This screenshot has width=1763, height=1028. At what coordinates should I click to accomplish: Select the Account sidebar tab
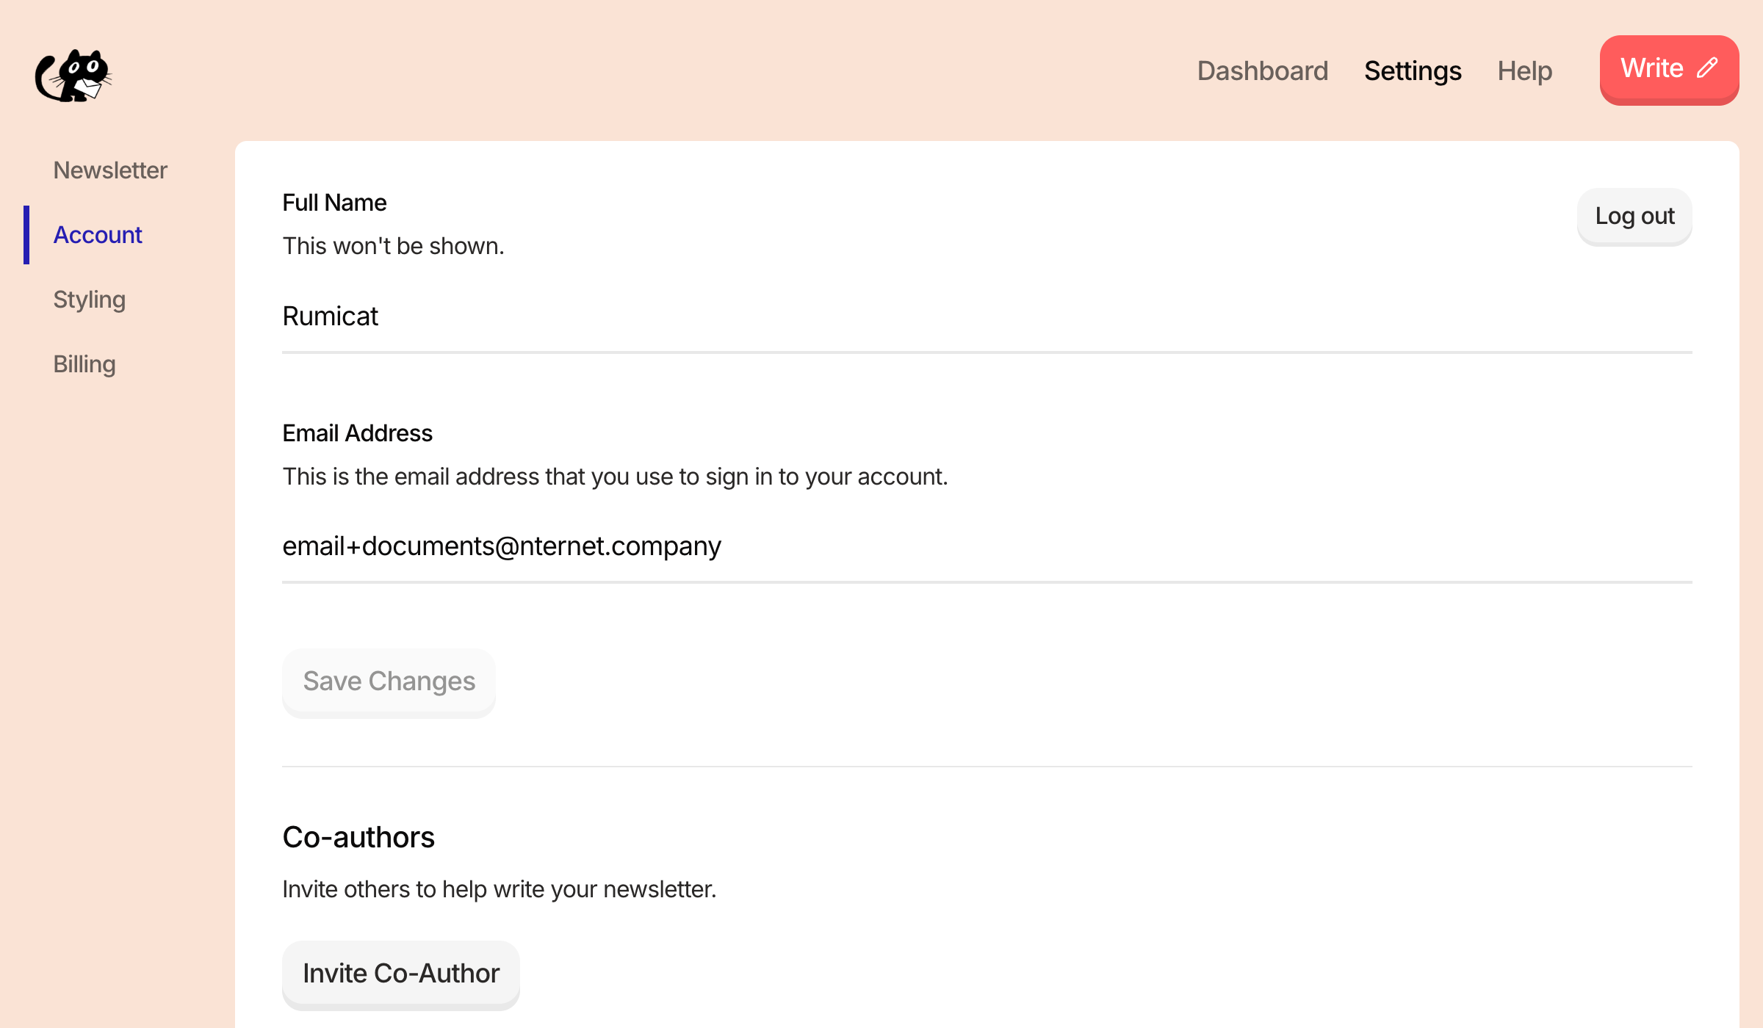pyautogui.click(x=98, y=235)
